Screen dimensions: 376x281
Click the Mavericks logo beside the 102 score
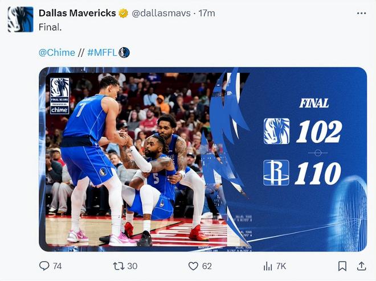pyautogui.click(x=276, y=131)
